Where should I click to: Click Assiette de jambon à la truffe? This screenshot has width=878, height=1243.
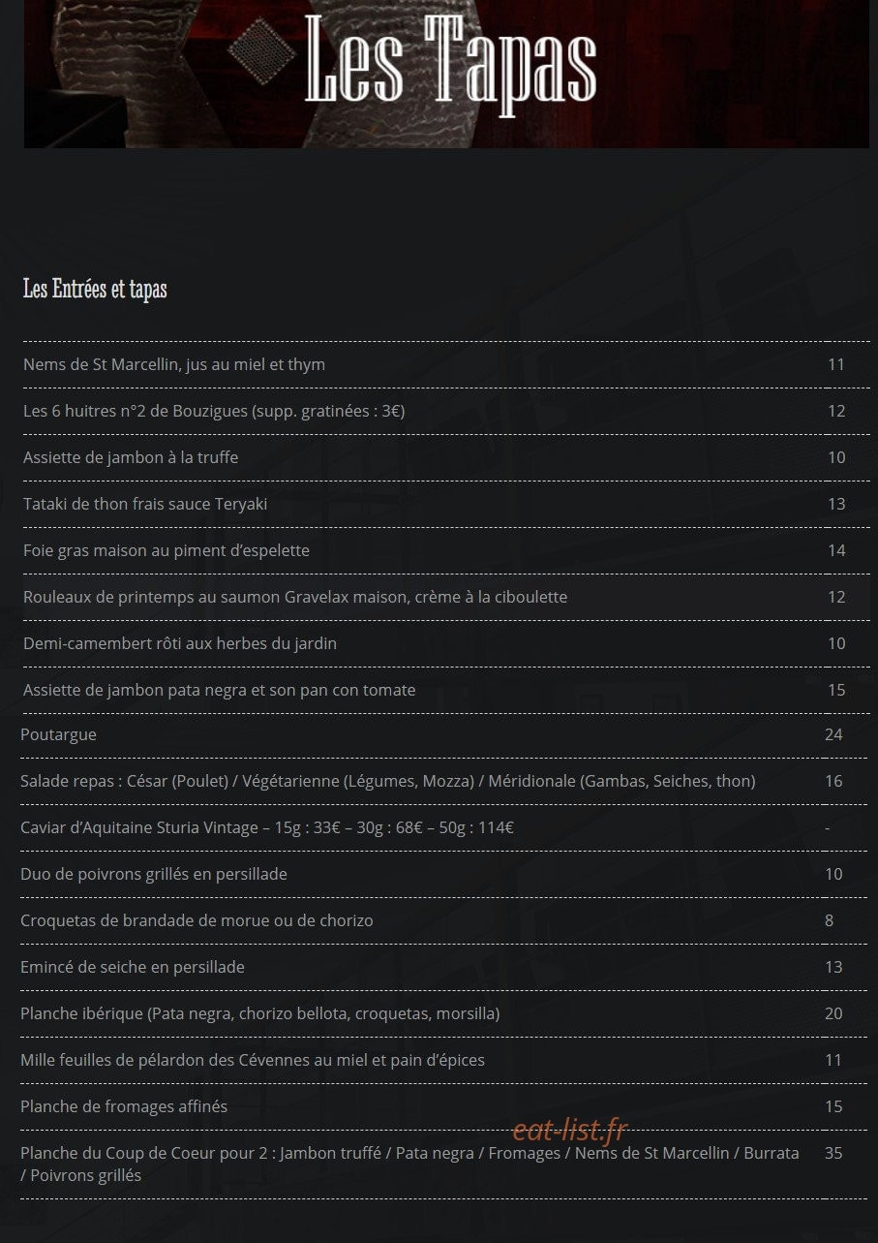(x=131, y=457)
